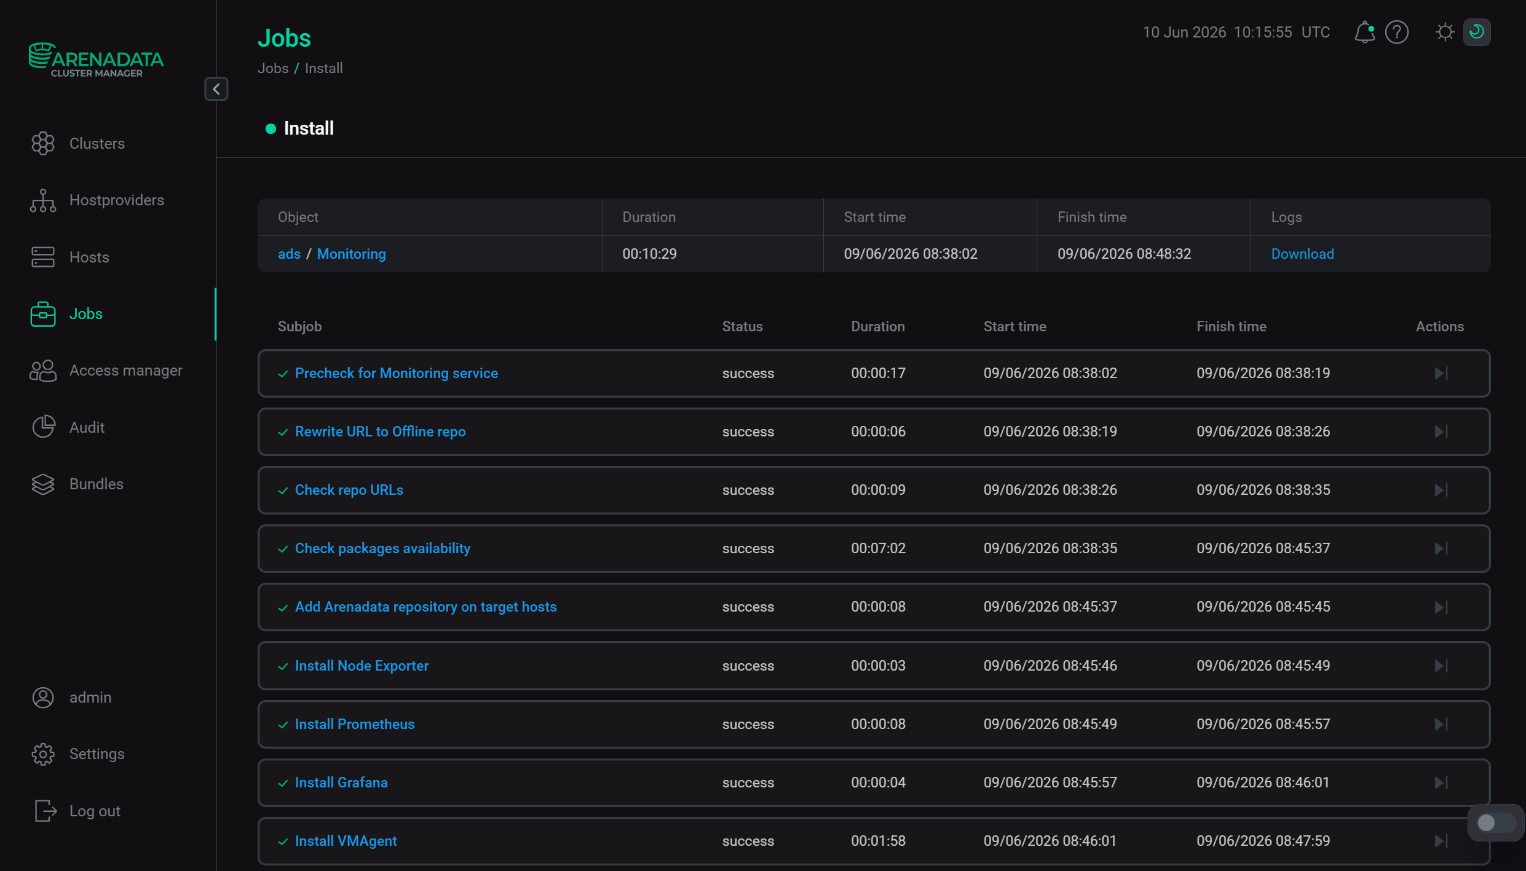1526x871 pixels.
Task: Open the Monitoring object link
Action: click(x=351, y=254)
